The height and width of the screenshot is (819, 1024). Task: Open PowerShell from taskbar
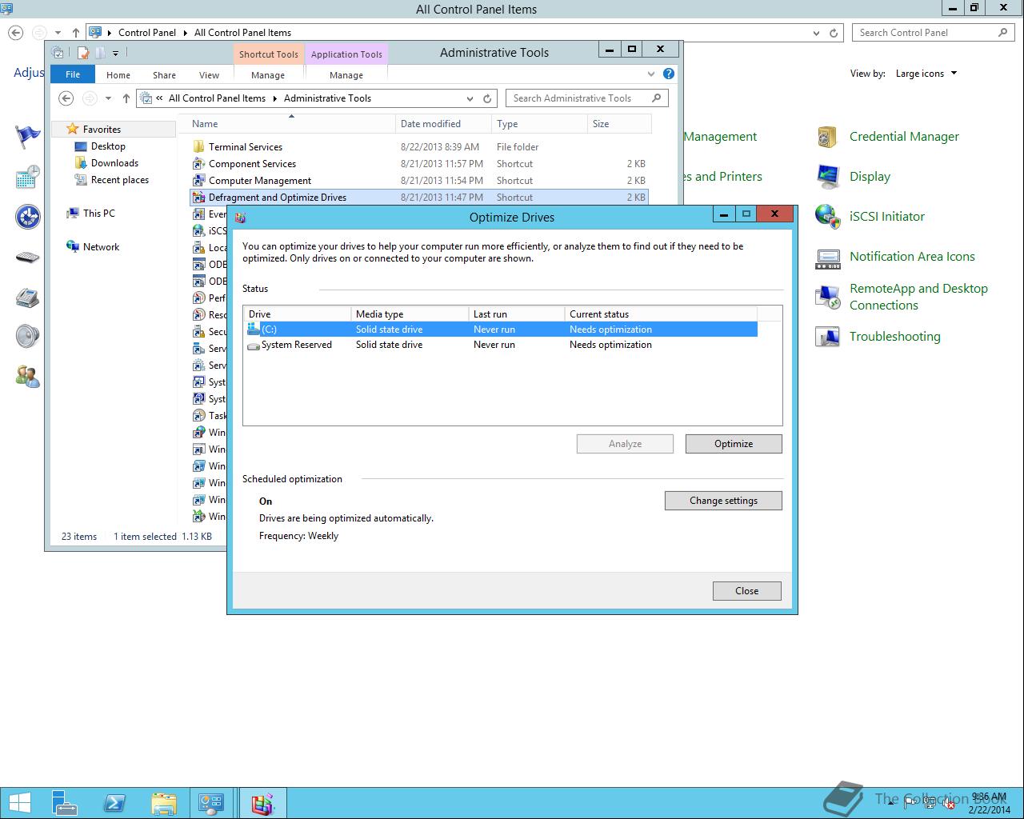(114, 803)
